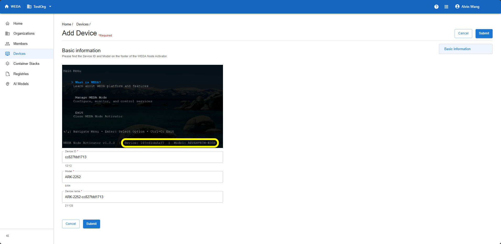Click the WEDA Node Activator screenshot image
This screenshot has width=501, height=244.
[143, 106]
